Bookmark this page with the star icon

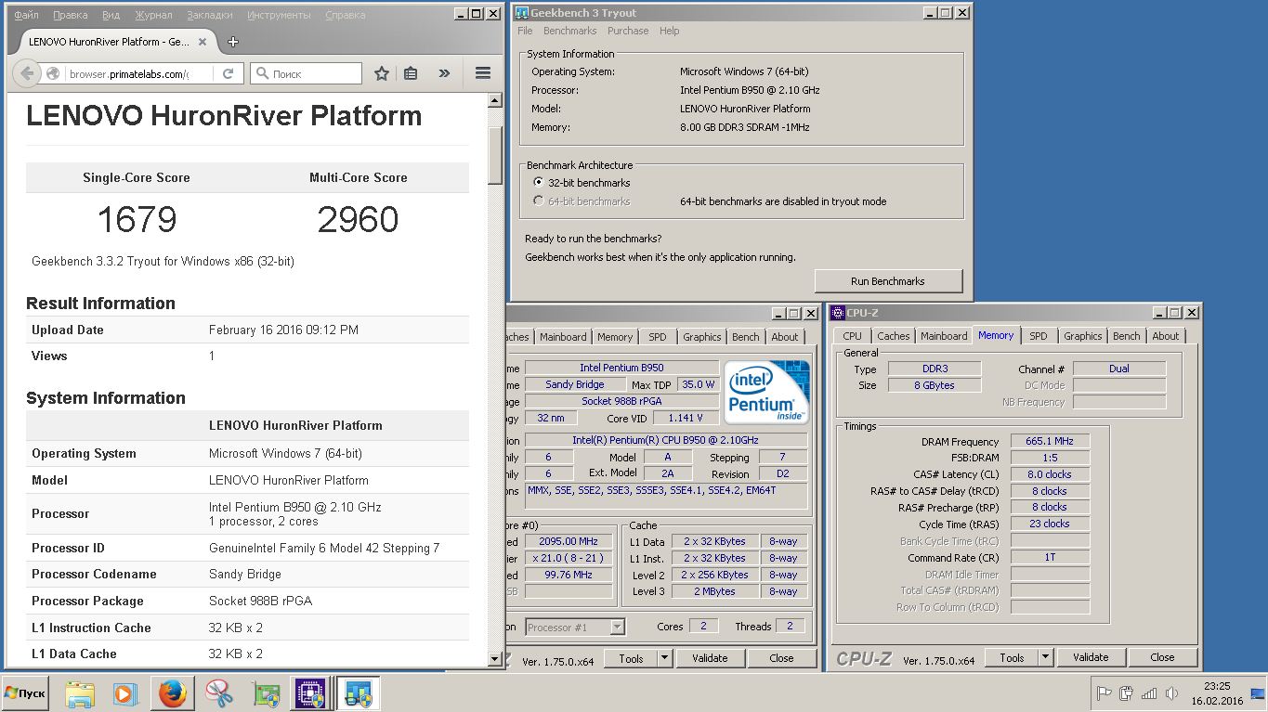(x=381, y=73)
